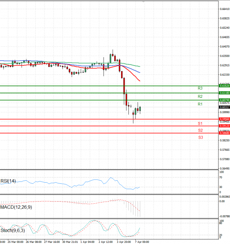Click the 0.63500 price axis value
The image size is (230, 244).
225,56
